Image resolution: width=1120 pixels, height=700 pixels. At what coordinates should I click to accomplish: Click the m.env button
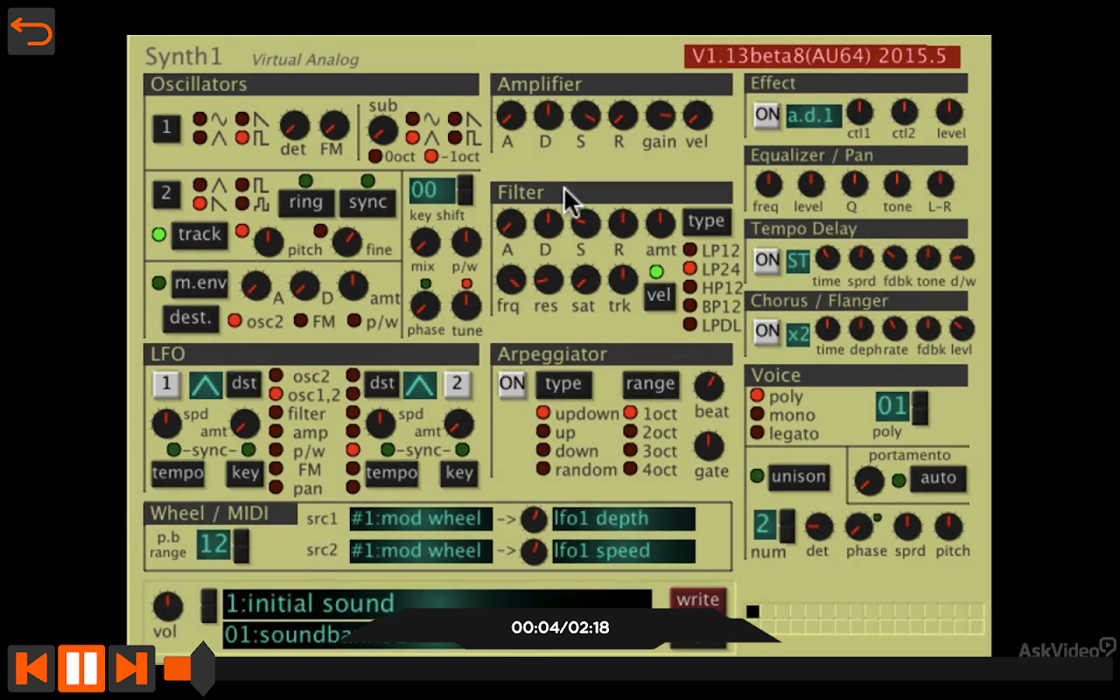pos(200,283)
